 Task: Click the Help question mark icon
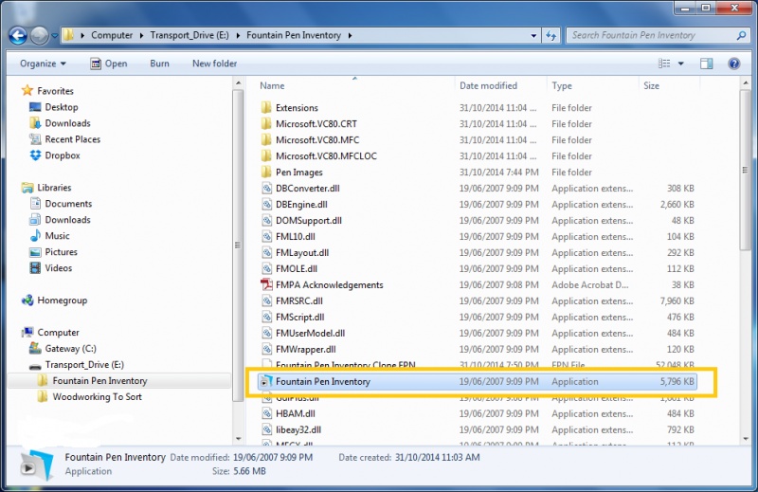click(x=733, y=64)
